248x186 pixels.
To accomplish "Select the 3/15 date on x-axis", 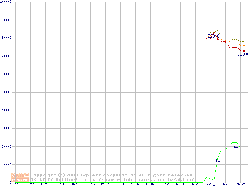I will (150, 184).
